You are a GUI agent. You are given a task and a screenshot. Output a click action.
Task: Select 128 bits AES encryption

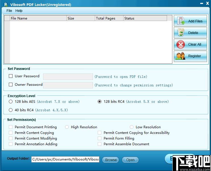[11, 102]
